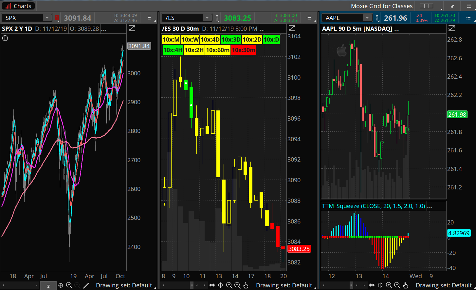The image size is (476, 290).
Task: Click the SPX symbol input field
Action: click(23, 18)
